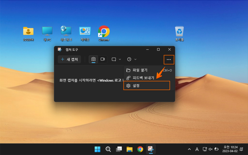Choose 파일 열기 from the menu
The height and width of the screenshot is (155, 248).
(149, 70)
